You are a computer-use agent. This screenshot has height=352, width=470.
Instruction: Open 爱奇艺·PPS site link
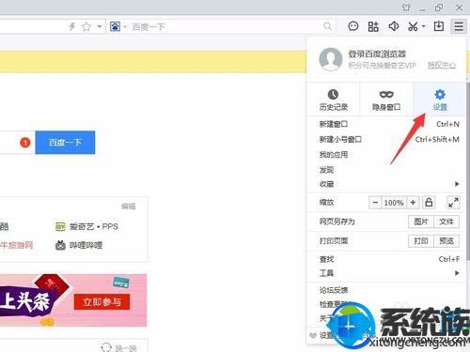coord(86,226)
